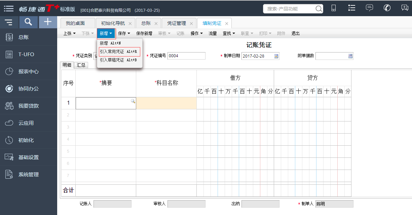The width and height of the screenshot is (412, 215).
Task: Click the 凭证编号 input field
Action: coord(186,56)
